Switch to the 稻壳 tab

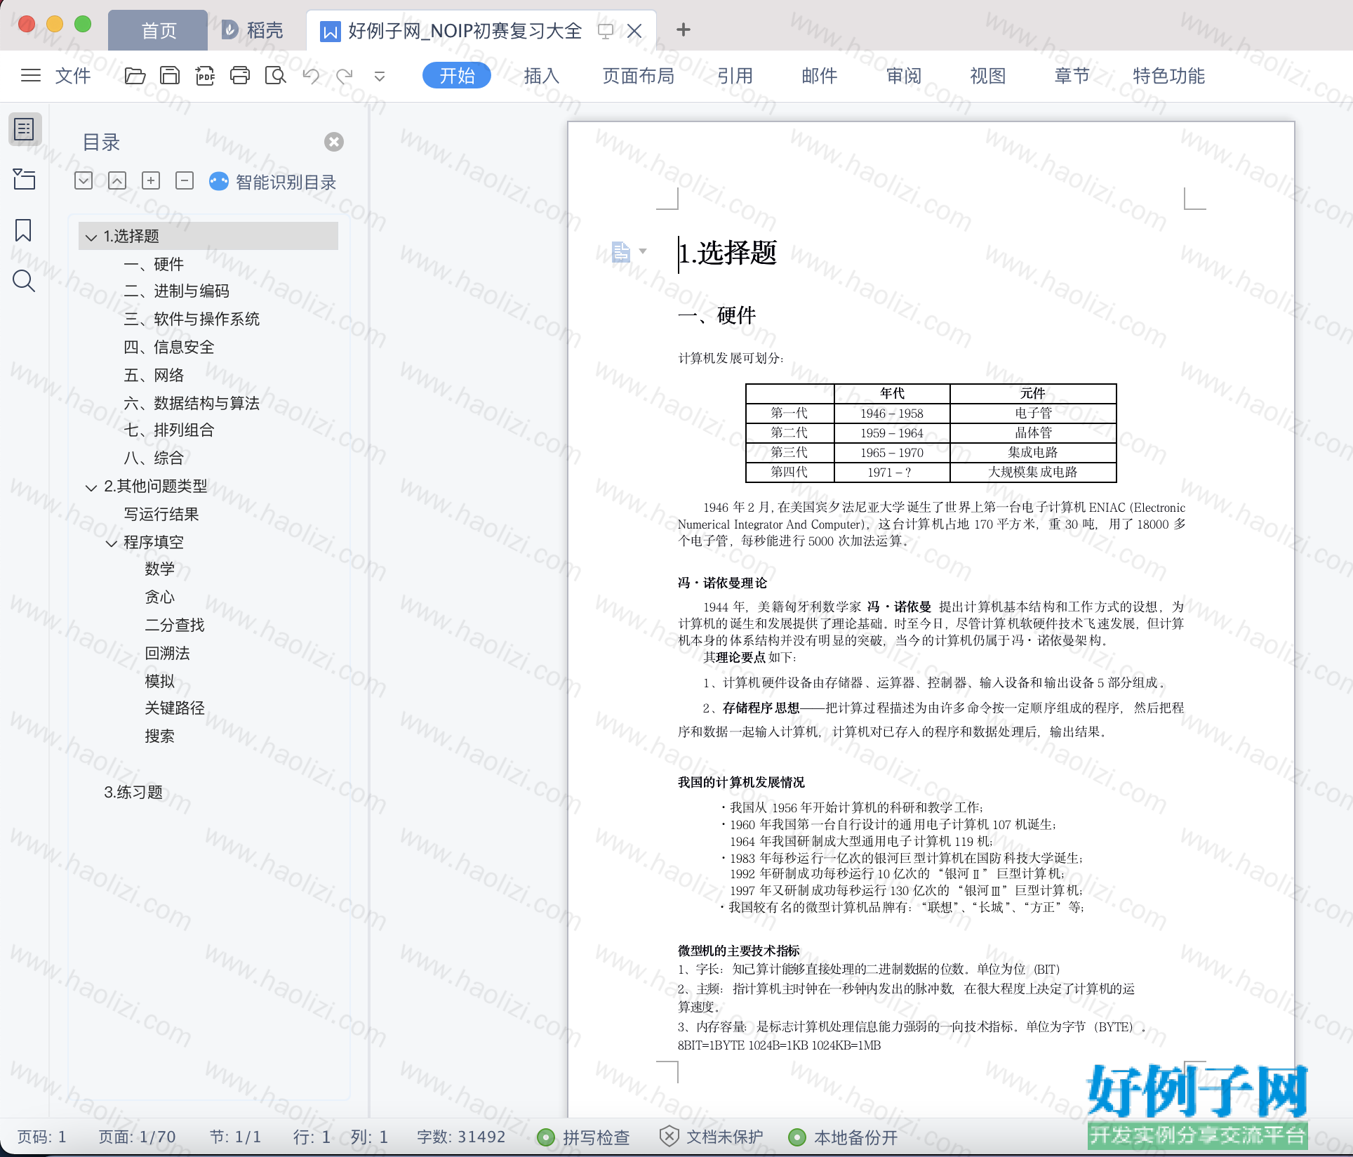pos(253,30)
